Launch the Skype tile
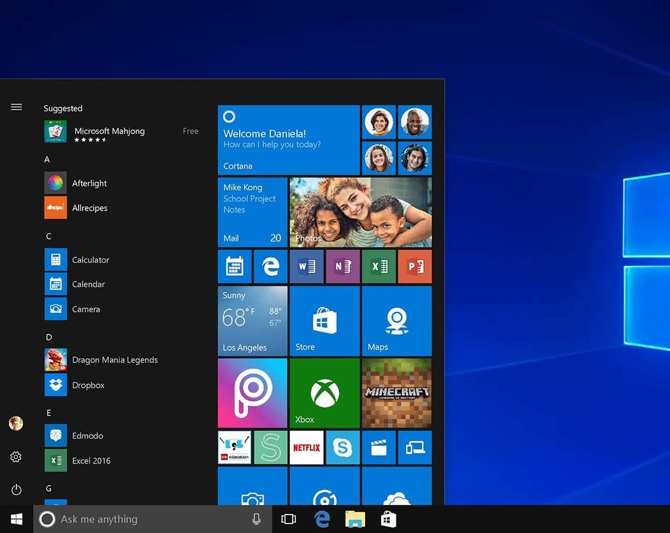Image resolution: width=670 pixels, height=533 pixels. click(x=343, y=447)
